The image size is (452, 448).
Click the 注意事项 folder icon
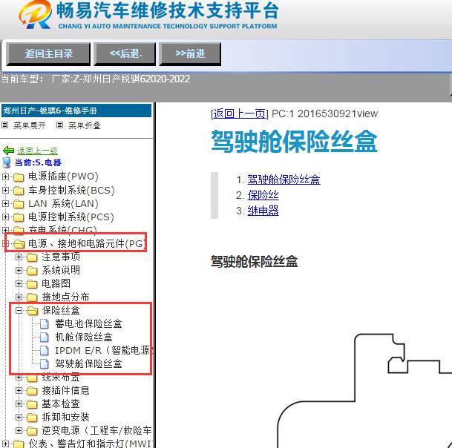point(33,257)
